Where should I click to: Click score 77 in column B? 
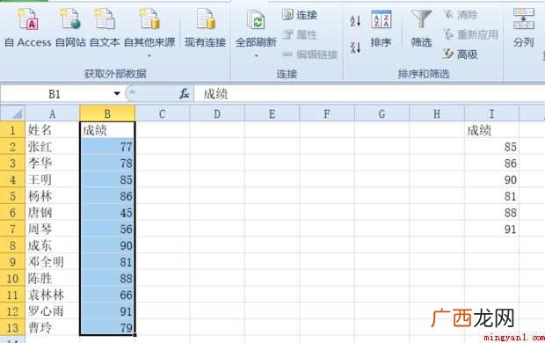(x=107, y=147)
